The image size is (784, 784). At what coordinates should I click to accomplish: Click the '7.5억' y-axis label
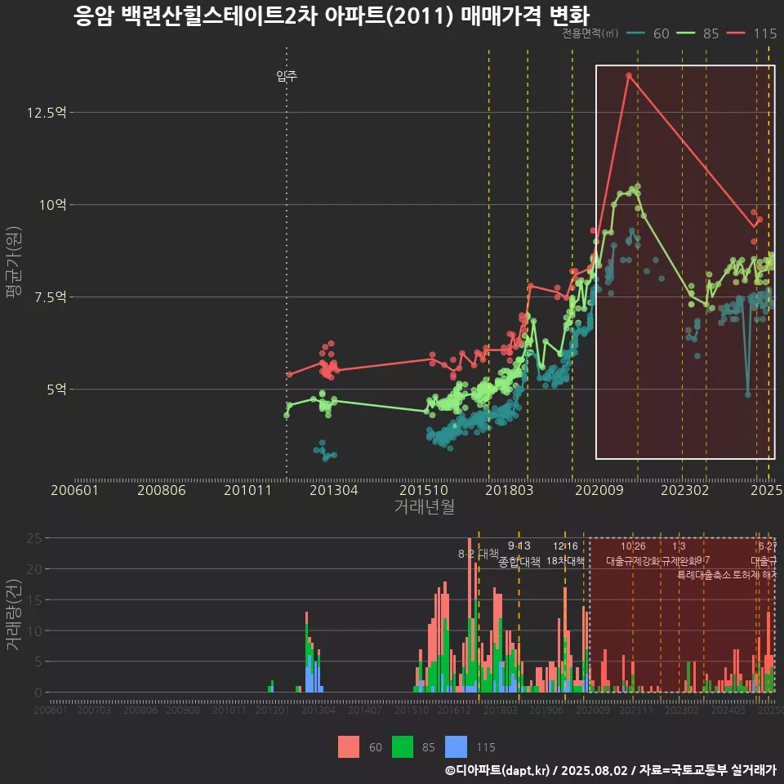(x=50, y=297)
